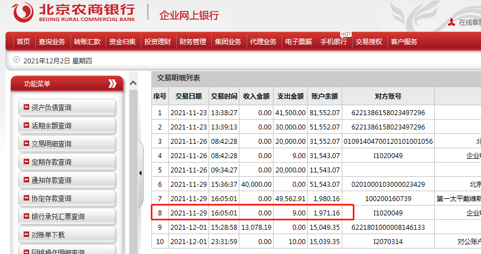Click the red minus icon beside 资产负债查询
The width and height of the screenshot is (481, 254).
point(26,107)
